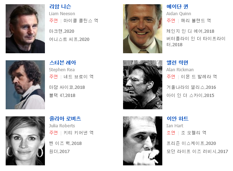Screen dimensions: 233x171
Task: Open Alan Rickman's profile photo
Action: [142, 85]
